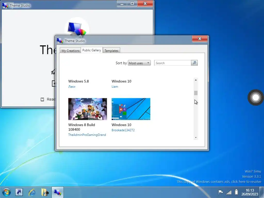Click the Theme Studio taskbar button

(x=57, y=192)
